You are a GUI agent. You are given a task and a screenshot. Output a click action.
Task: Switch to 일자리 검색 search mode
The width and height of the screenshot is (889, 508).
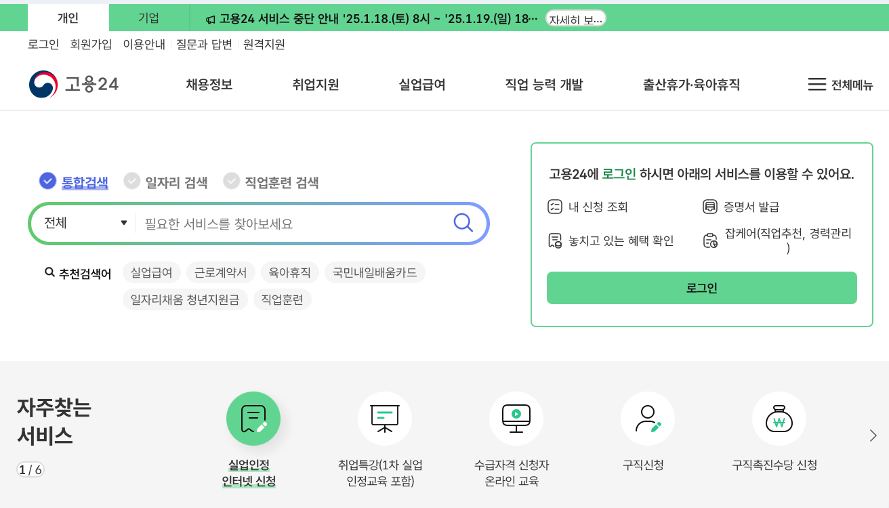tap(131, 181)
